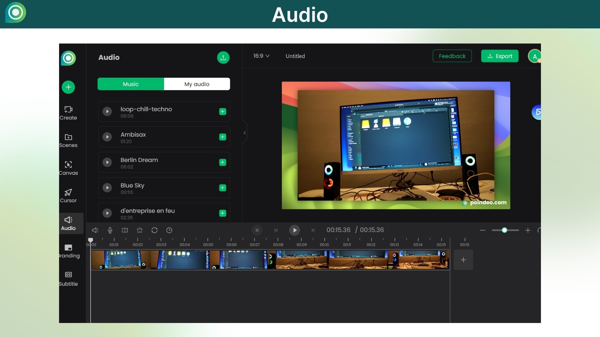Delete the clip with the trash icon

point(140,230)
